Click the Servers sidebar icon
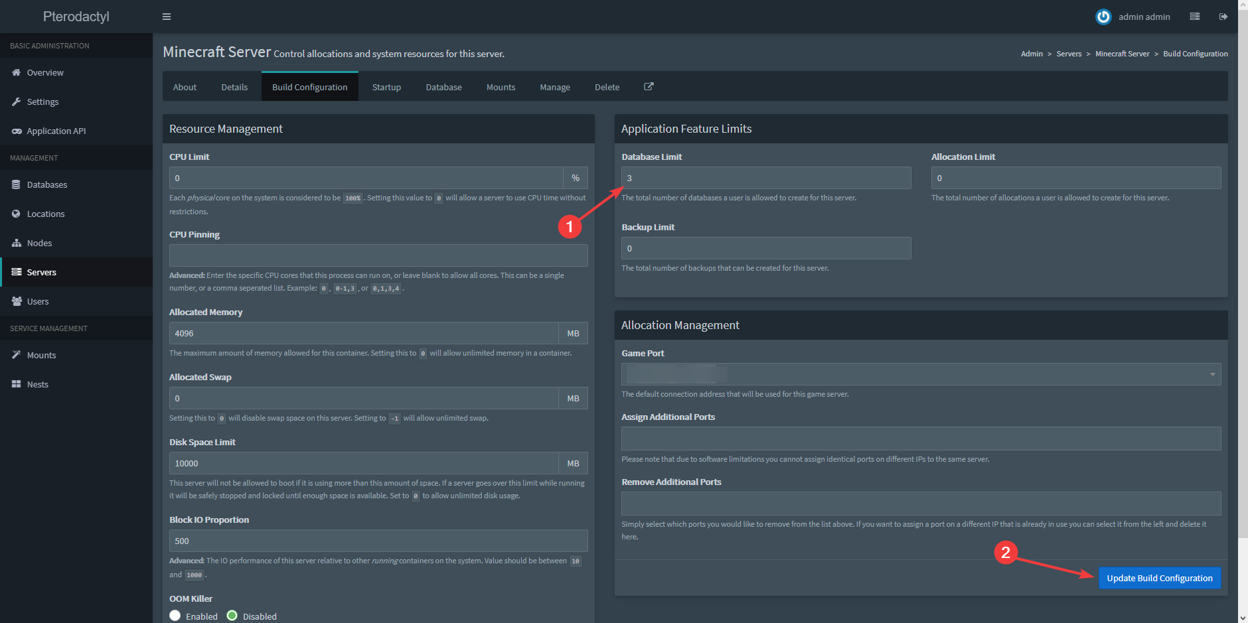The image size is (1248, 623). (17, 272)
